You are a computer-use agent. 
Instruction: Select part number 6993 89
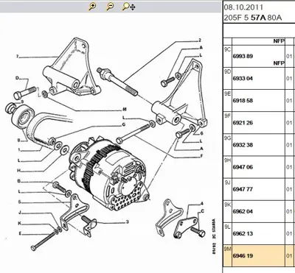[243, 57]
